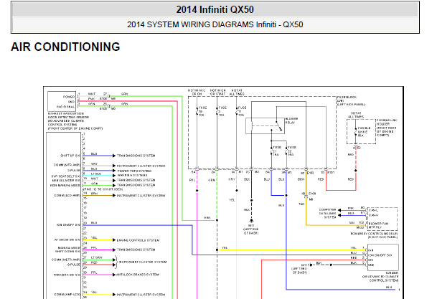The height and width of the screenshot is (299, 432).
Task: Click the 'ENGINE CONTROLS SYSTEM' destination label
Action: point(138,240)
